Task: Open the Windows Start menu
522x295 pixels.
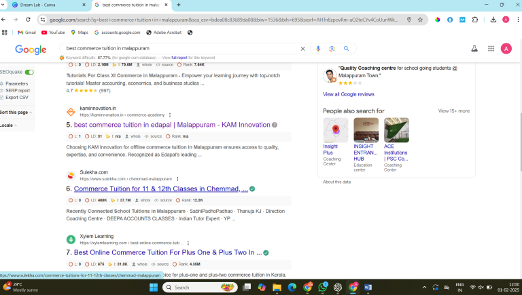Action: coord(154,288)
